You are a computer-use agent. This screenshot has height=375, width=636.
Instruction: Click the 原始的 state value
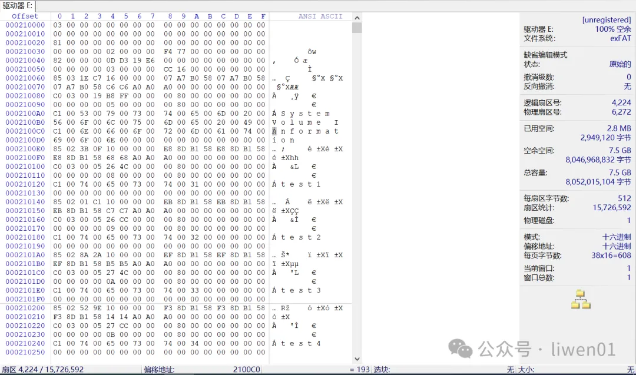tap(620, 64)
